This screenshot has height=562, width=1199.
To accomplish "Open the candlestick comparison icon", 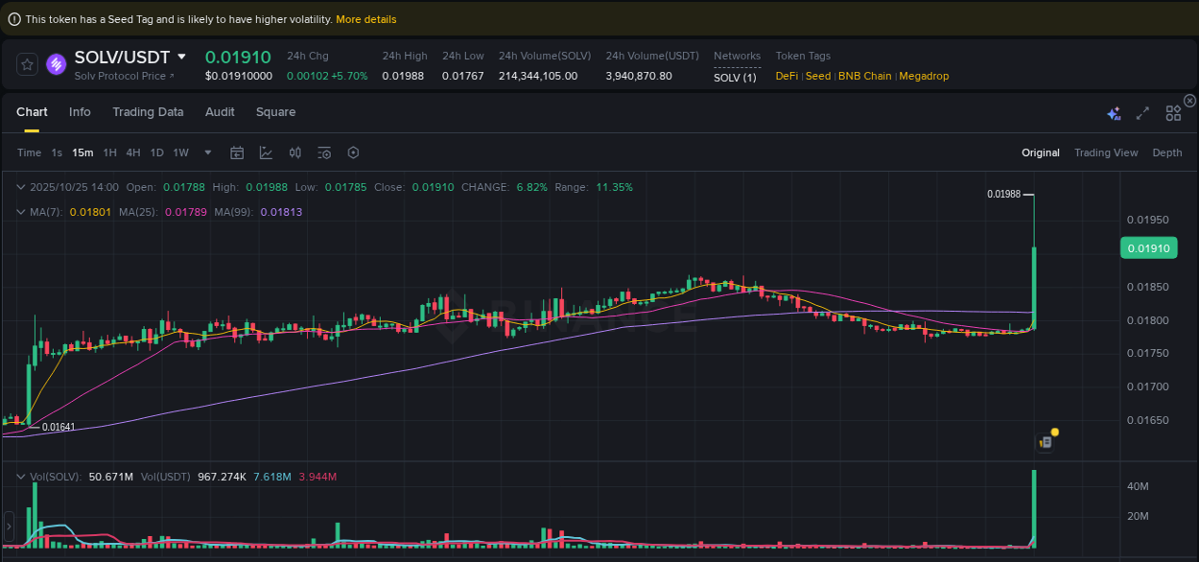I will point(294,152).
